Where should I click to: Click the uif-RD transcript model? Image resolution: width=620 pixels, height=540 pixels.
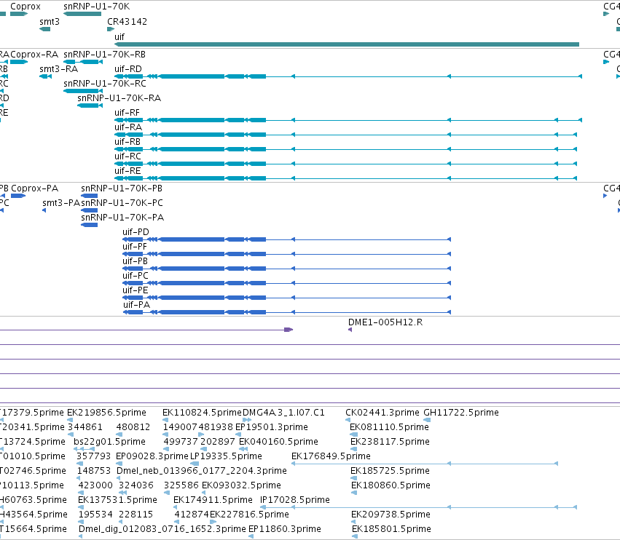tap(348, 76)
